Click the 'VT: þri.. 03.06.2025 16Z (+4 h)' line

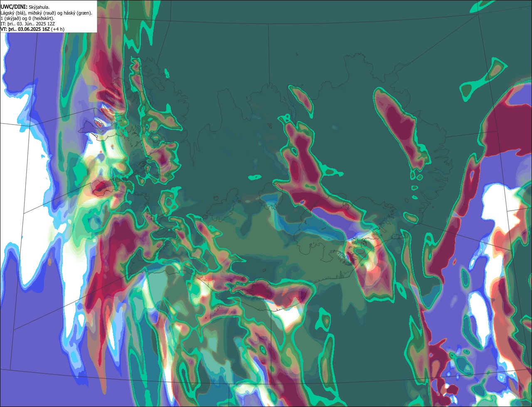[32, 29]
